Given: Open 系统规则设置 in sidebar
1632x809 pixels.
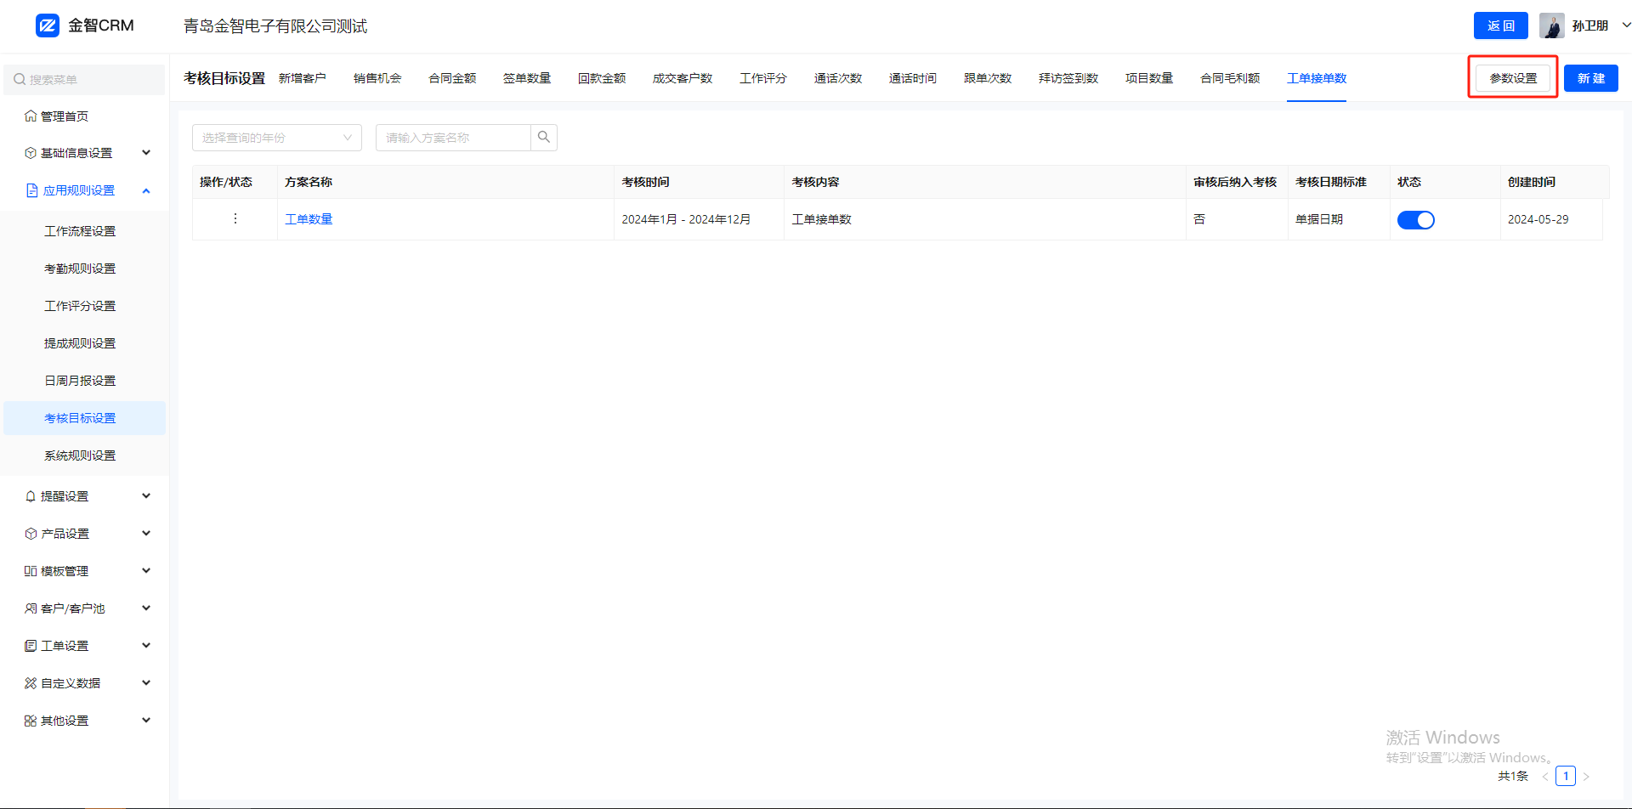Looking at the screenshot, I should (80, 455).
